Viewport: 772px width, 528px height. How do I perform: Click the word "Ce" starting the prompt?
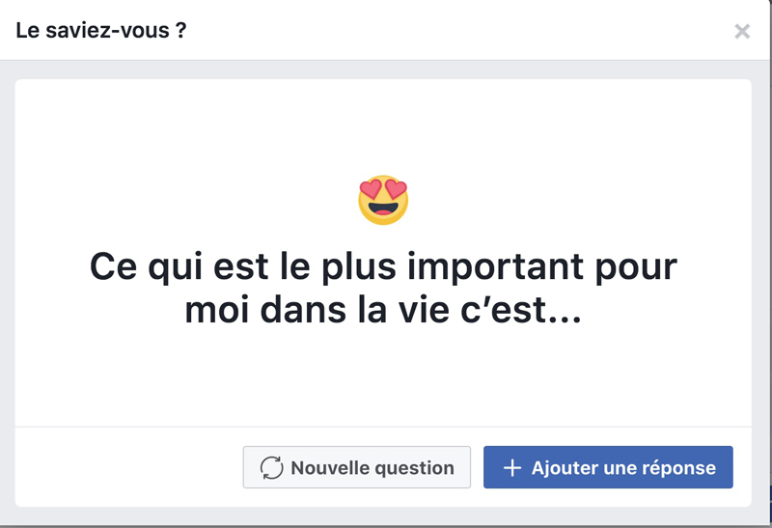(114, 266)
